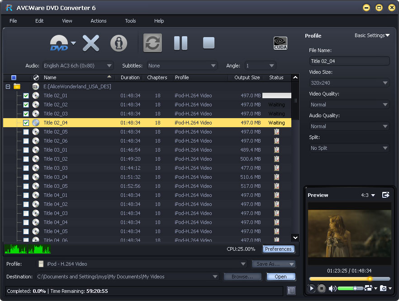The width and height of the screenshot is (399, 301).
Task: Click the Browse destination button
Action: (x=242, y=276)
